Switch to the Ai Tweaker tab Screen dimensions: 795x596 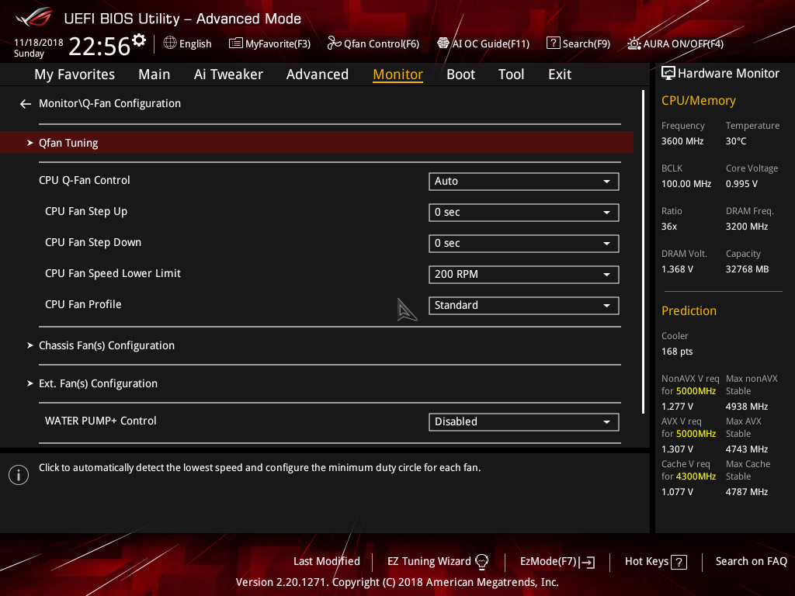[x=228, y=74]
